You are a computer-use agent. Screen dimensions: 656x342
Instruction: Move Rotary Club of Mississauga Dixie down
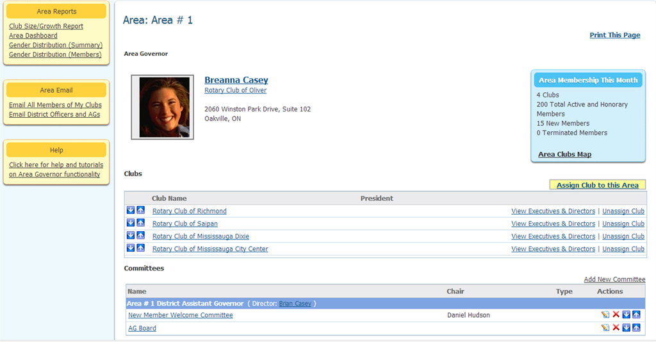tap(131, 236)
